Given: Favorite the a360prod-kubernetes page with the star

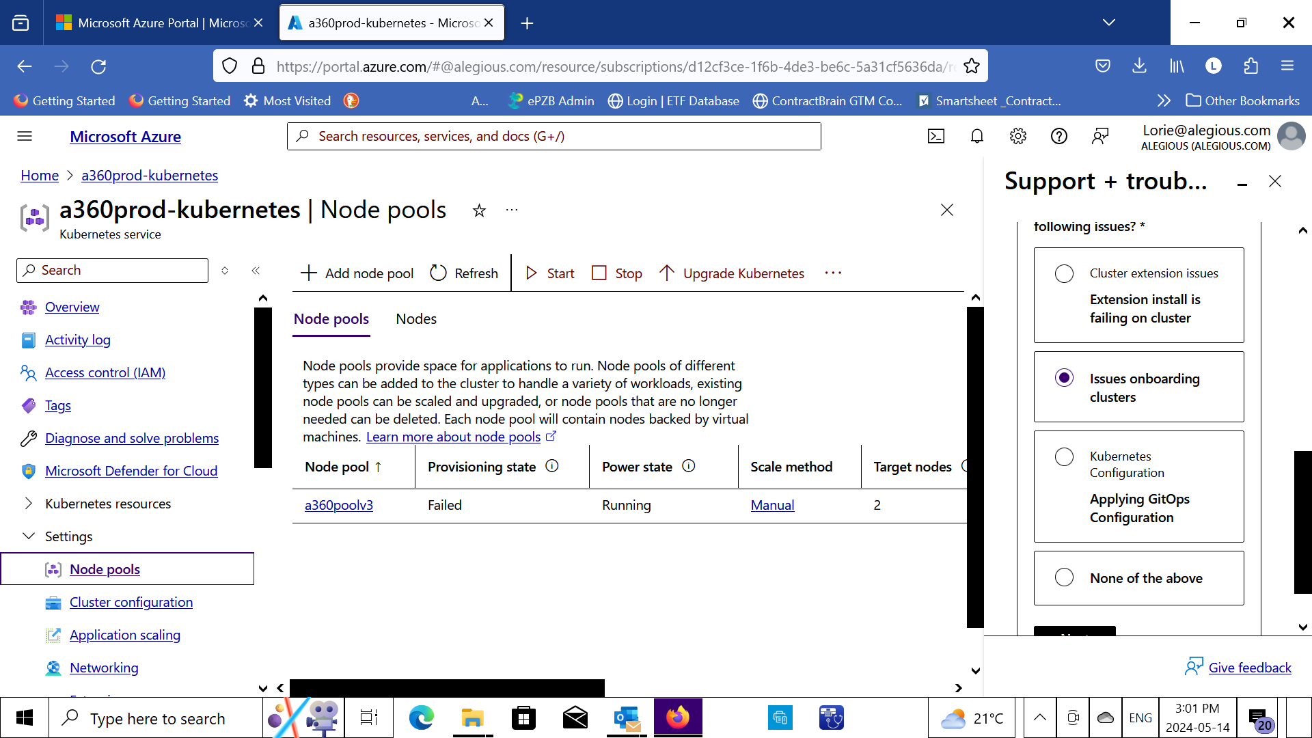Looking at the screenshot, I should tap(479, 210).
